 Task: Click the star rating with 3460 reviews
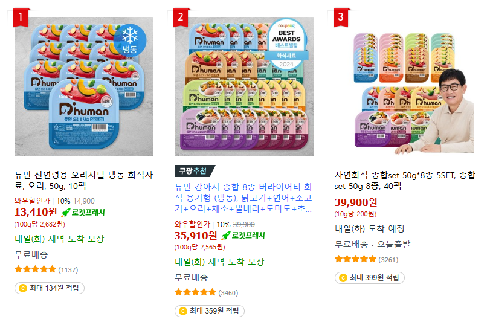pyautogui.click(x=195, y=292)
